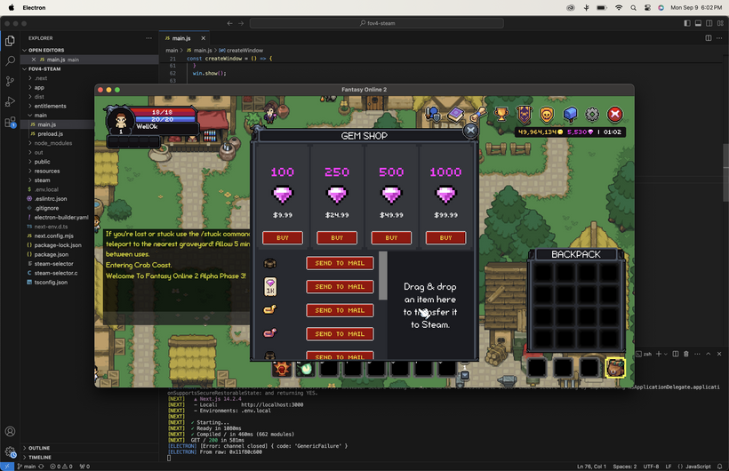The image size is (729, 471).
Task: Open game settings gear icon
Action: 592,114
